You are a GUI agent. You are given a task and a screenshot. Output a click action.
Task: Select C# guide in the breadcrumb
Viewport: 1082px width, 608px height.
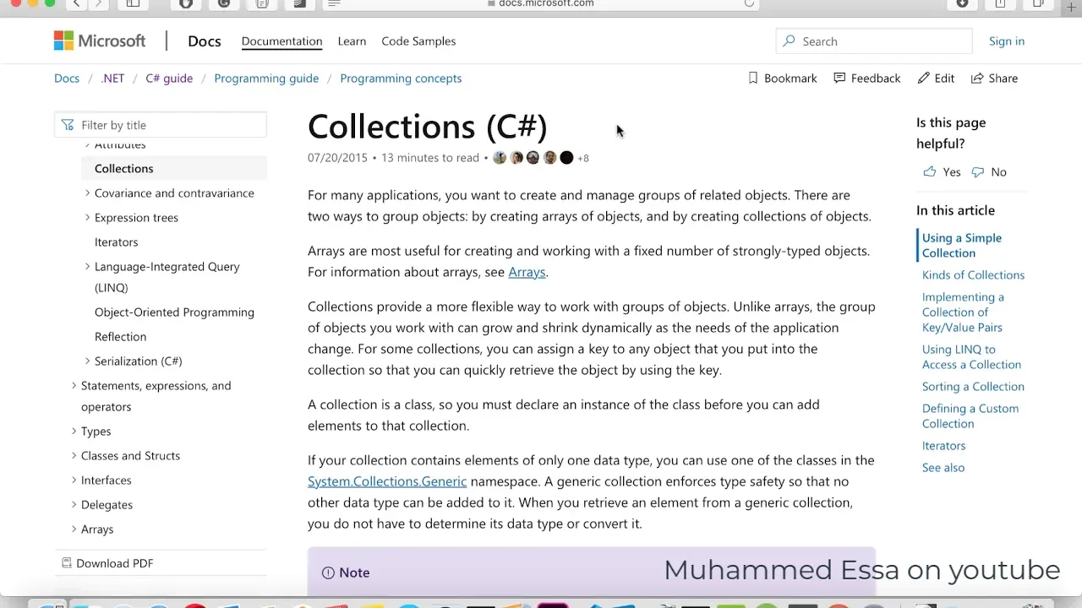[x=169, y=78]
